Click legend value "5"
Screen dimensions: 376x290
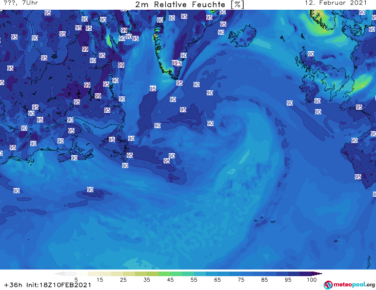76,280
